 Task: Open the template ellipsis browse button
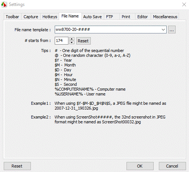pyautogui.click(x=172, y=30)
